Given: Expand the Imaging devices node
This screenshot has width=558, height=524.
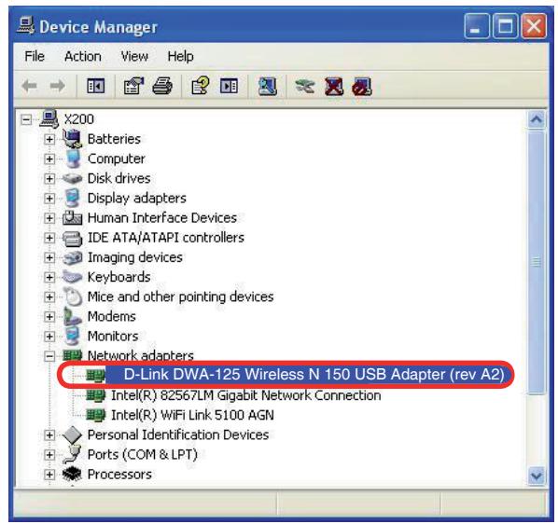Looking at the screenshot, I should point(49,257).
